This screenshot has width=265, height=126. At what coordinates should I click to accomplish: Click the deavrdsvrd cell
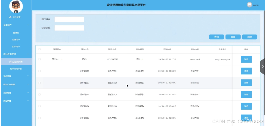point(195,59)
